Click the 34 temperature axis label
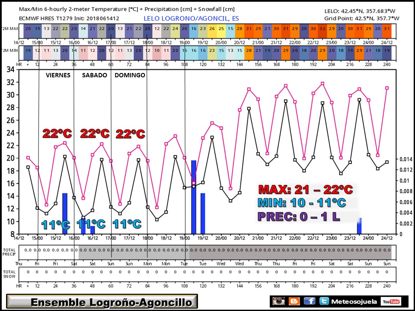 [10, 70]
